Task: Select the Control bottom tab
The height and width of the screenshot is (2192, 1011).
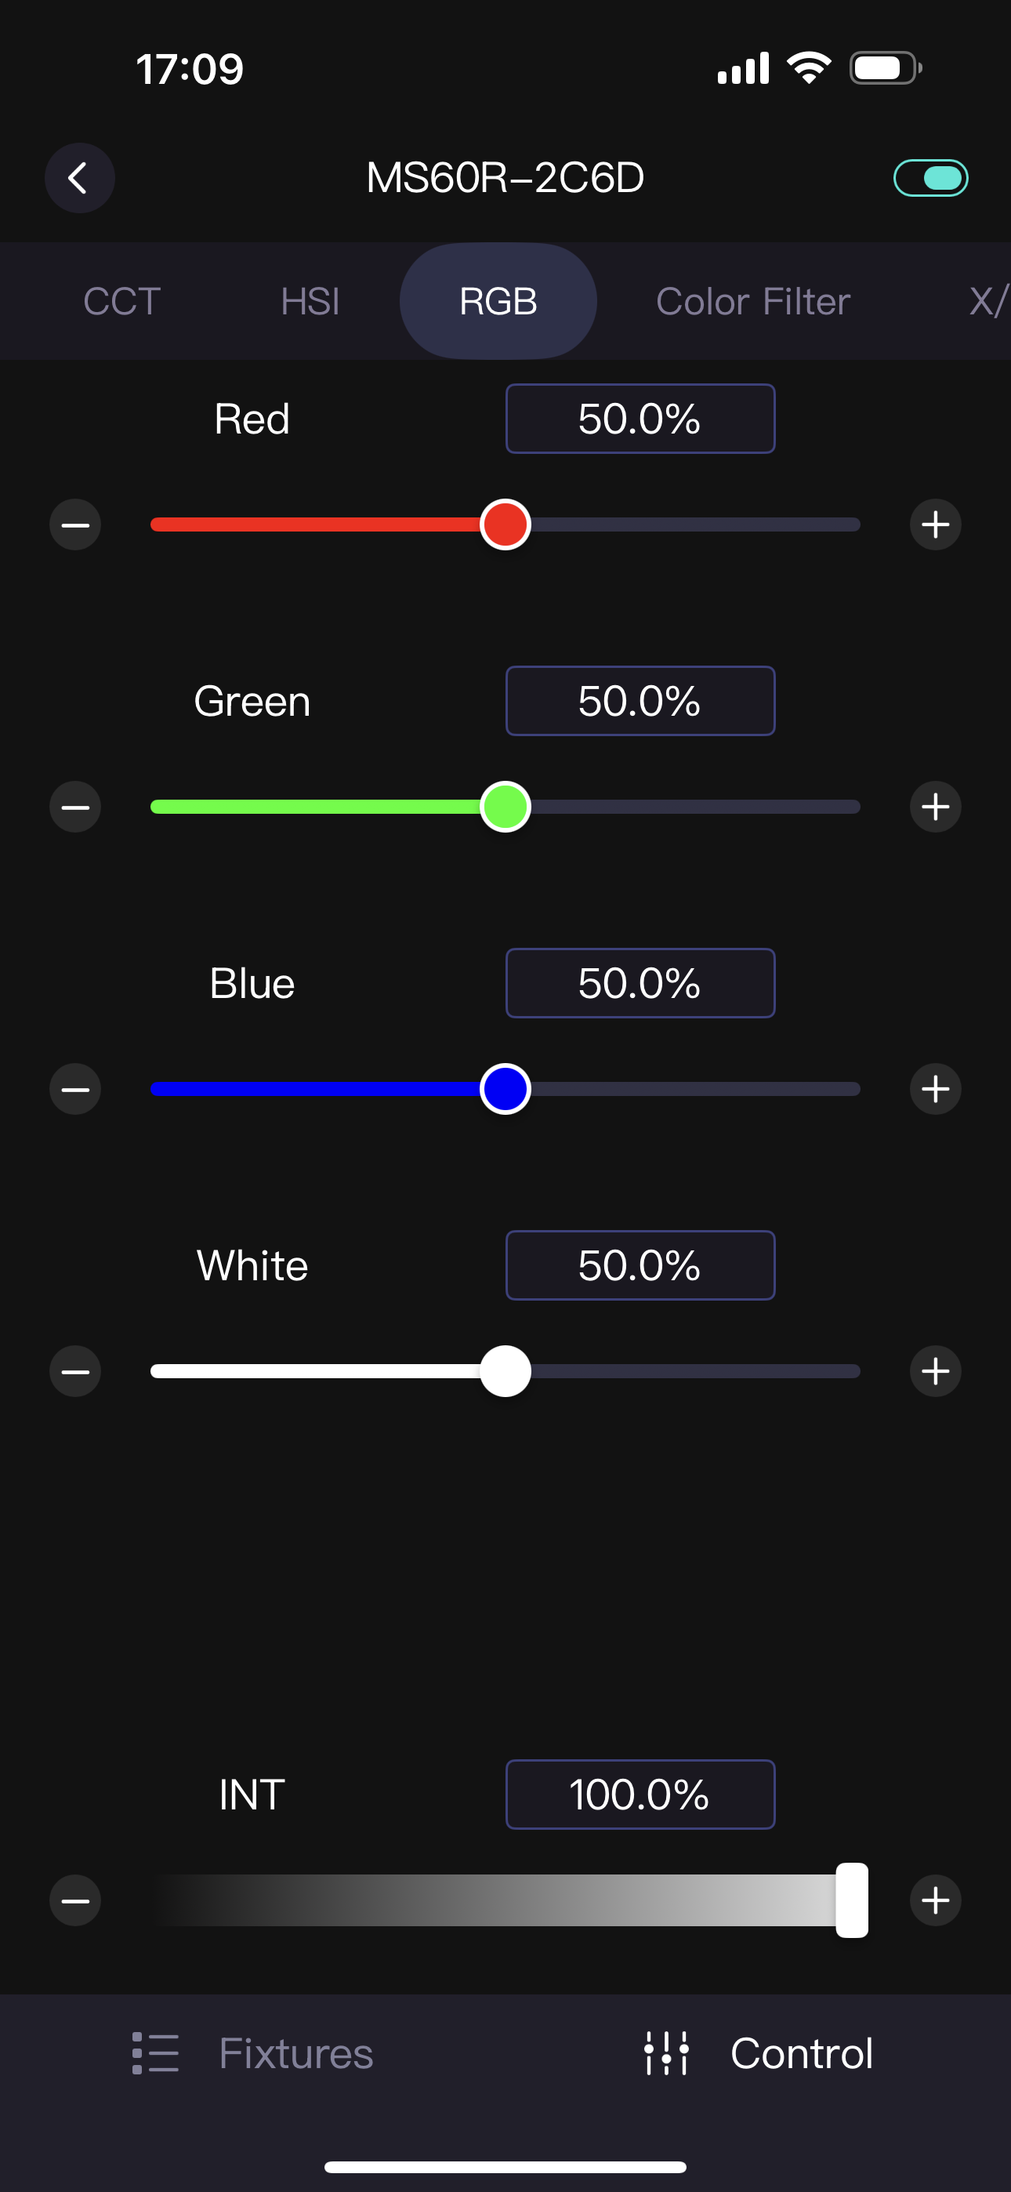Action: (x=759, y=2053)
